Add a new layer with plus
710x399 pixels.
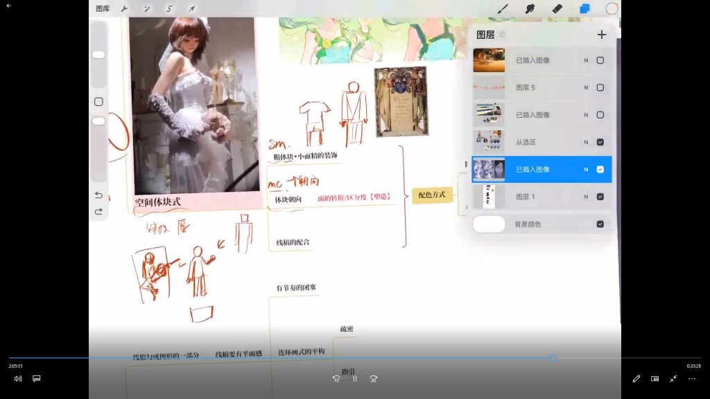click(601, 35)
